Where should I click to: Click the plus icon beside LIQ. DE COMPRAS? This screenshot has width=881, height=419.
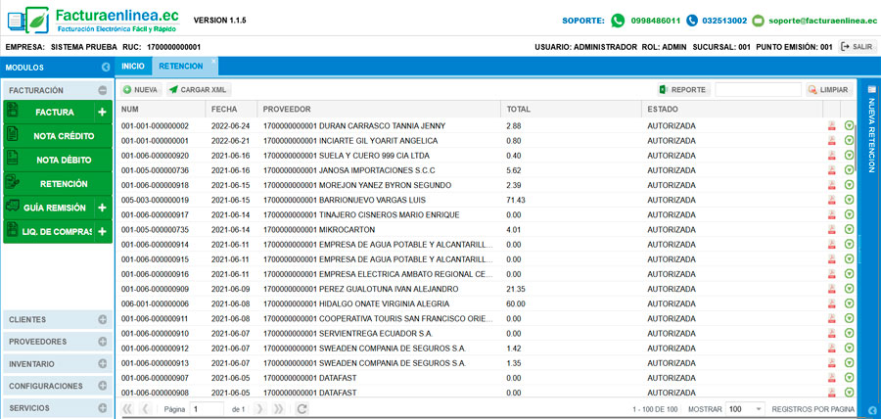pos(102,232)
